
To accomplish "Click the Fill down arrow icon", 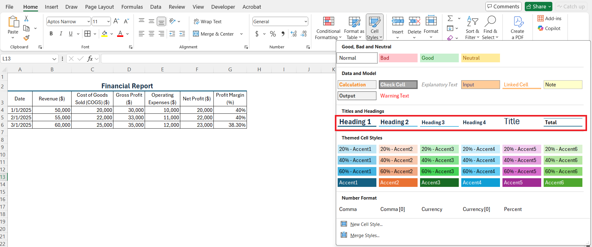I will point(450,28).
